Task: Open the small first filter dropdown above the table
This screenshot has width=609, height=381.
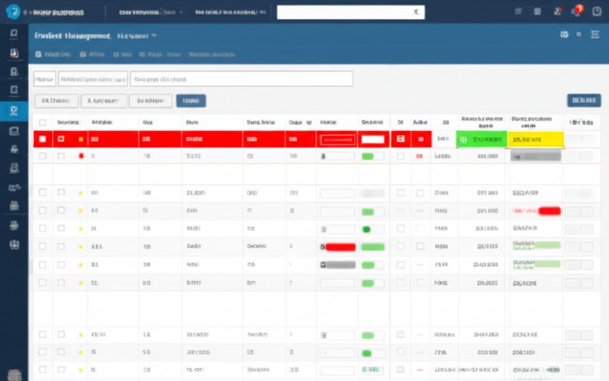Action: coord(45,79)
